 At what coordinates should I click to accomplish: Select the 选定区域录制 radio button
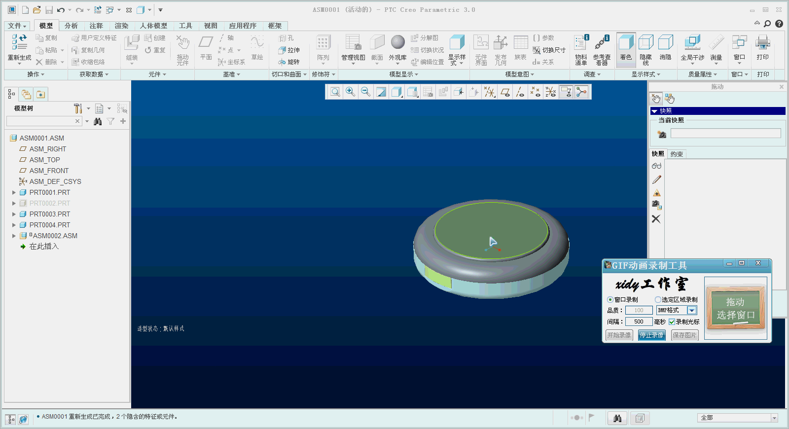click(x=658, y=299)
